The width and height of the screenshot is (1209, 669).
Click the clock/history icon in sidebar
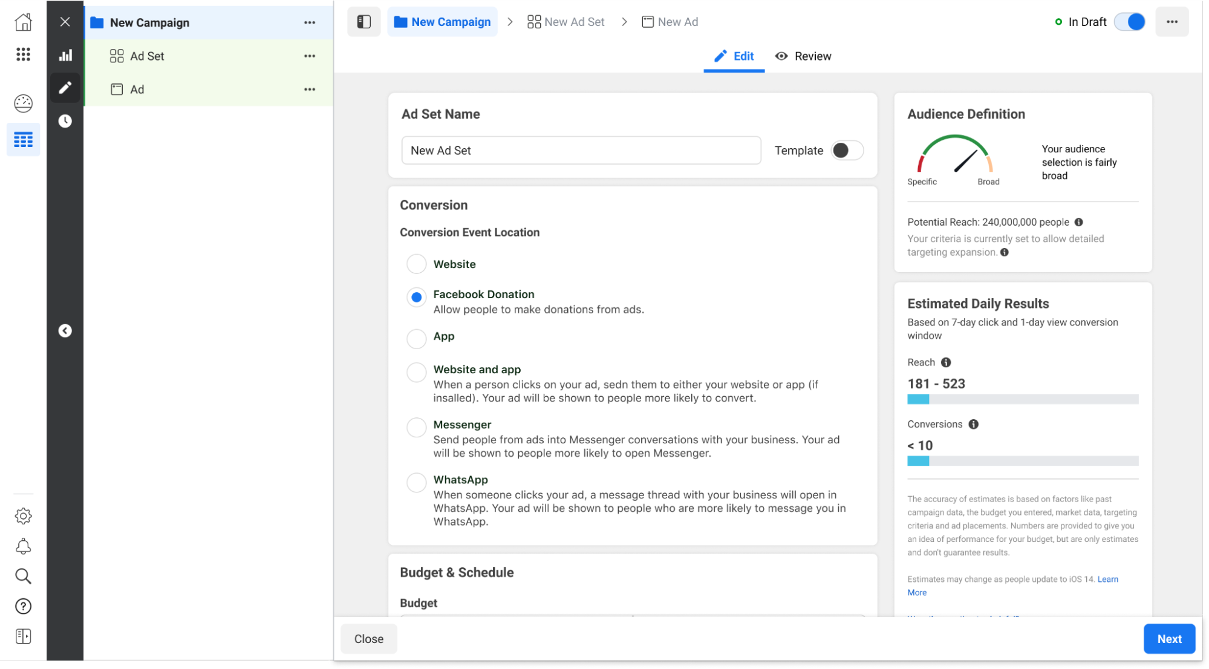[65, 121]
